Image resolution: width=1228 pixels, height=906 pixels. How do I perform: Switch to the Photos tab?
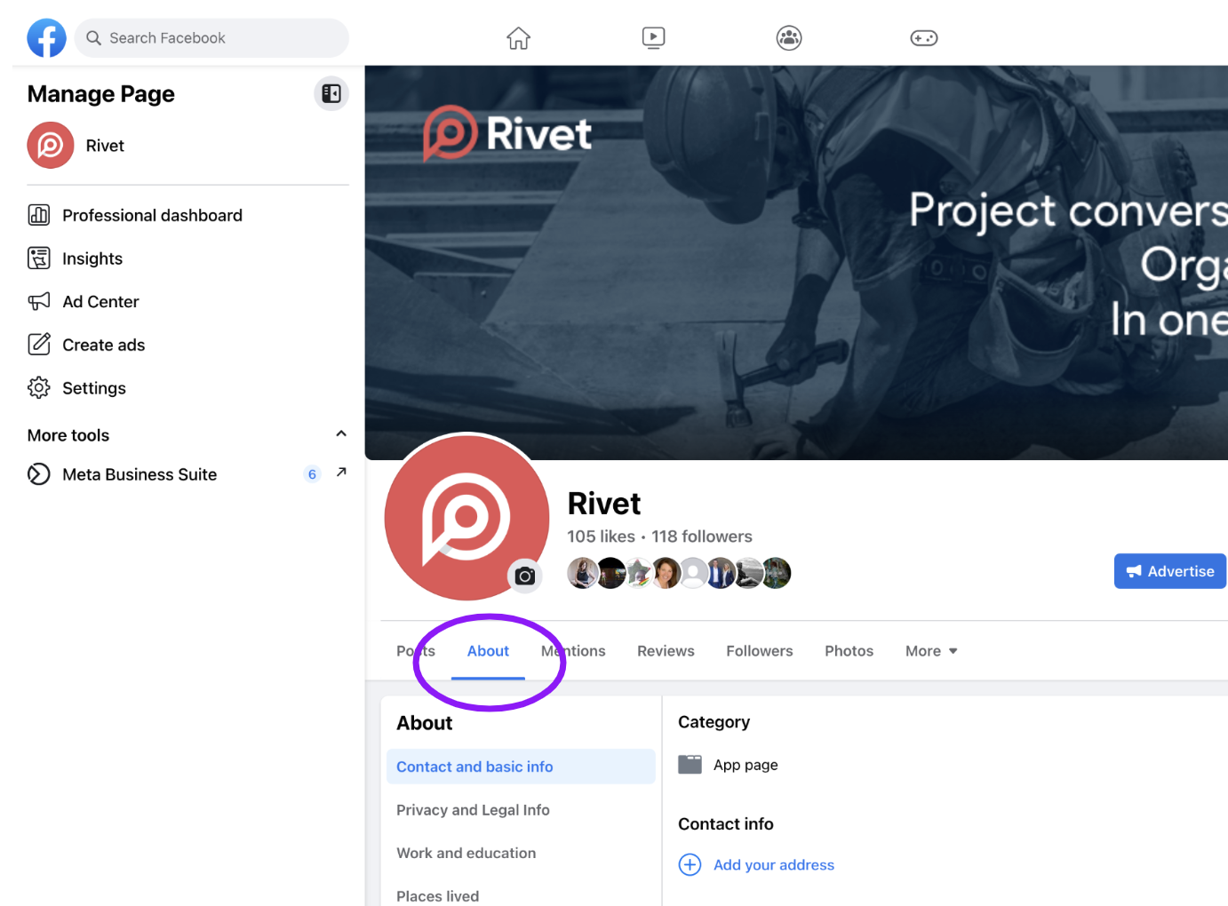click(849, 651)
